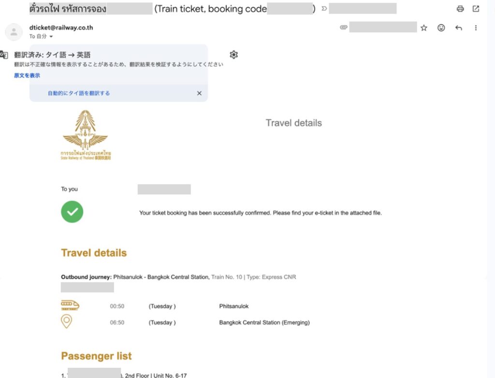
Task: Star the email from dticket@railway.co.th
Action: tap(424, 28)
